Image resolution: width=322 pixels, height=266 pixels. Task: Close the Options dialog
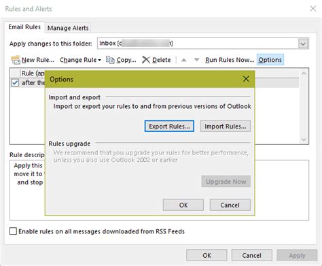[246, 79]
